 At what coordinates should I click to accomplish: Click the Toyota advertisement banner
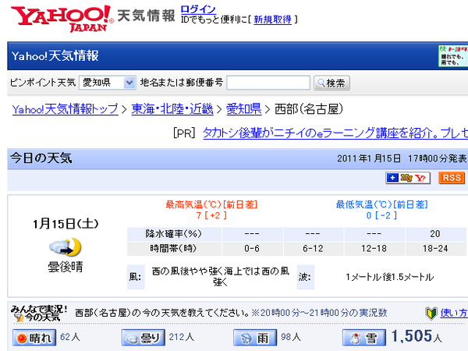pyautogui.click(x=453, y=57)
